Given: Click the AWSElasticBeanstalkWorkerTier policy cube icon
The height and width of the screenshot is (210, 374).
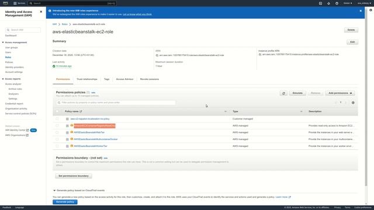Looking at the screenshot, I should (71, 146).
